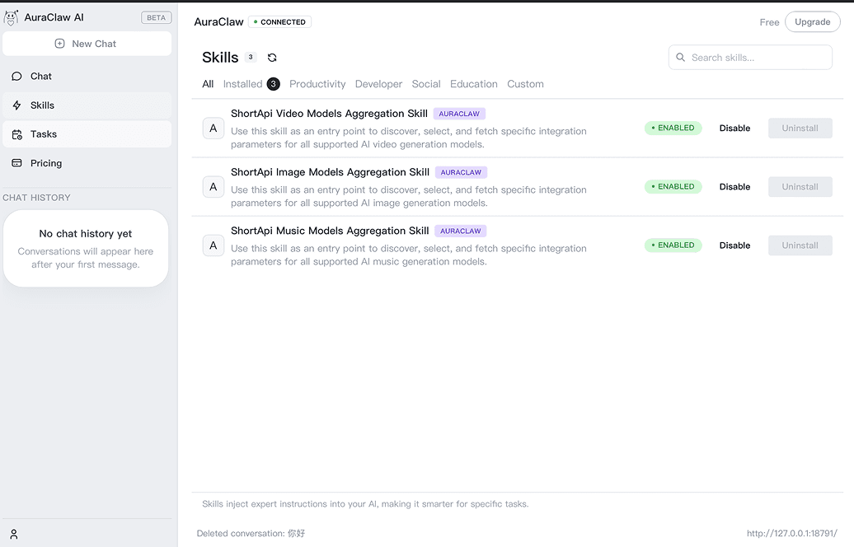The image size is (854, 547).
Task: Switch to the Education tab
Action: point(474,84)
